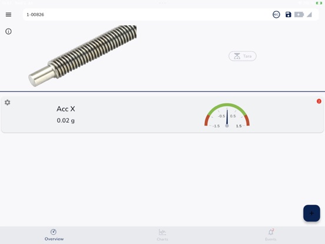325x244 pixels.
Task: Tap the Acc X gauge dial
Action: (227, 116)
